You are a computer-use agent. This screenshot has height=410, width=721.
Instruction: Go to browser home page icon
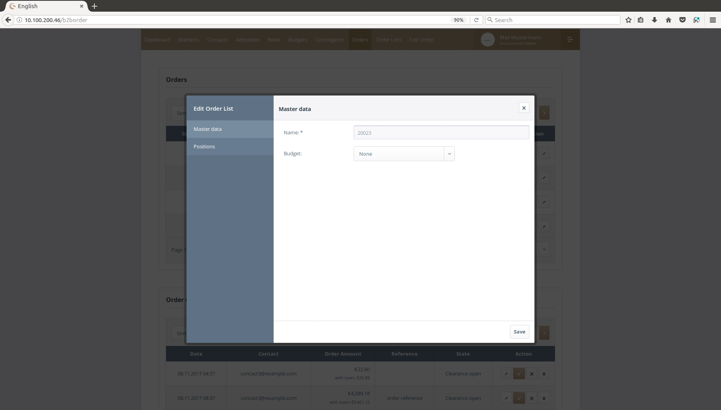coord(669,20)
